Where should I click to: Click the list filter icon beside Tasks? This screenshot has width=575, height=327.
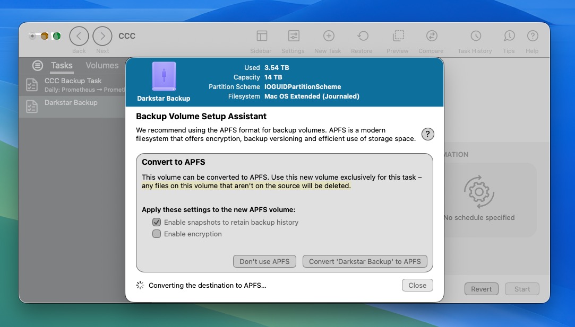(37, 66)
